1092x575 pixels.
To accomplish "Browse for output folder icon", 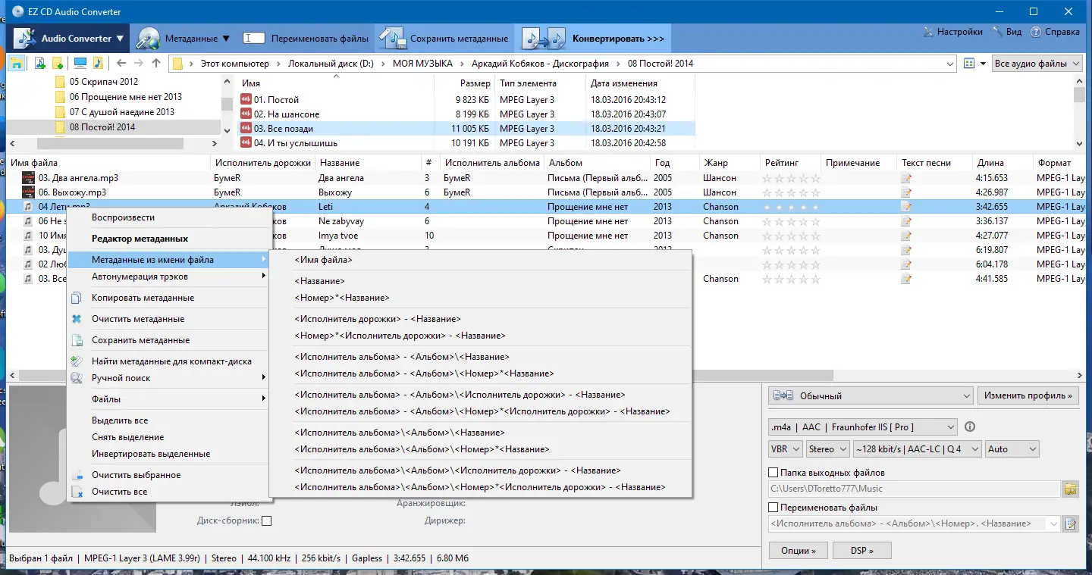I will click(1071, 489).
